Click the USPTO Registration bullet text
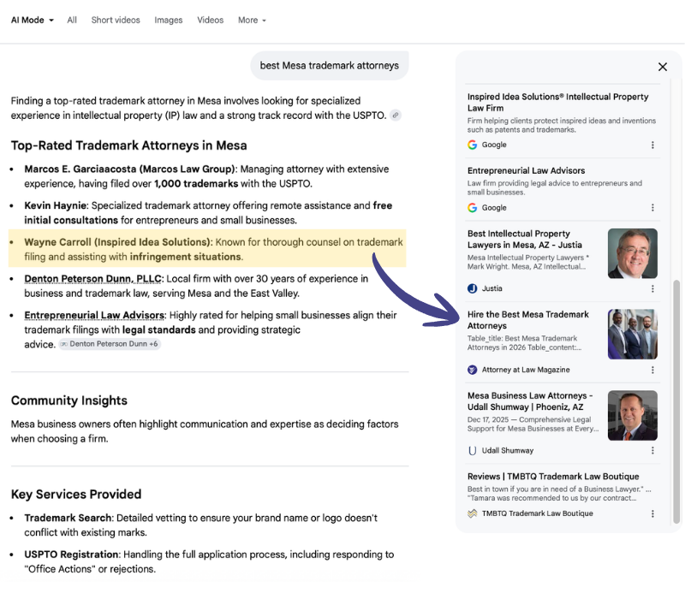The image size is (685, 599). [x=209, y=562]
